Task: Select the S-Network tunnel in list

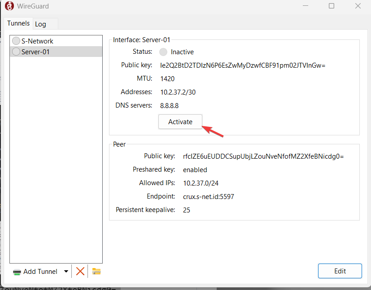Action: pyautogui.click(x=56, y=41)
